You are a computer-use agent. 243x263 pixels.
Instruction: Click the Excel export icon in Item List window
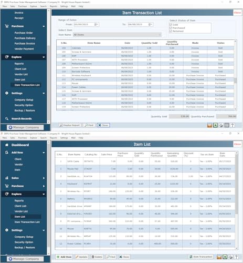click(x=225, y=257)
